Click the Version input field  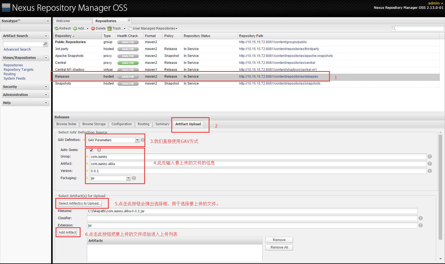pos(258,171)
